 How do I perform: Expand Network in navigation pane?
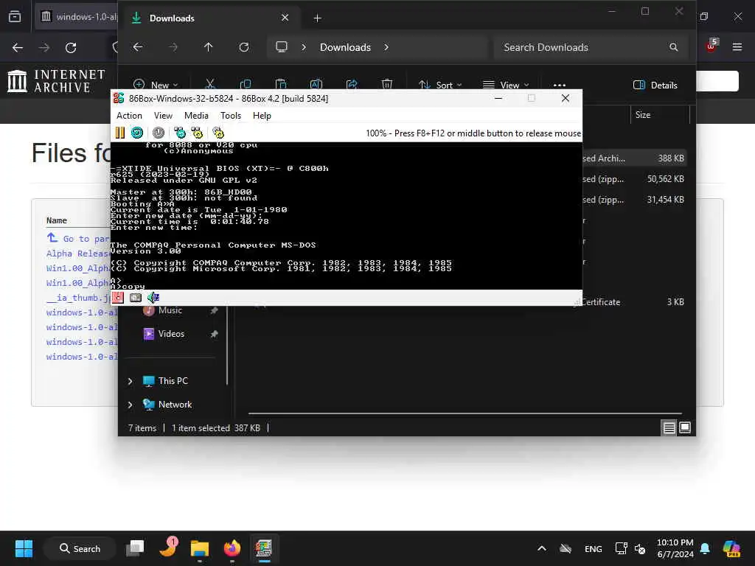(x=130, y=405)
